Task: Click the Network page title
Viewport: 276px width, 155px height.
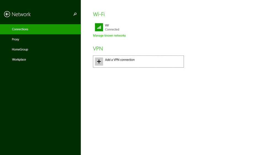Action: [x=21, y=14]
